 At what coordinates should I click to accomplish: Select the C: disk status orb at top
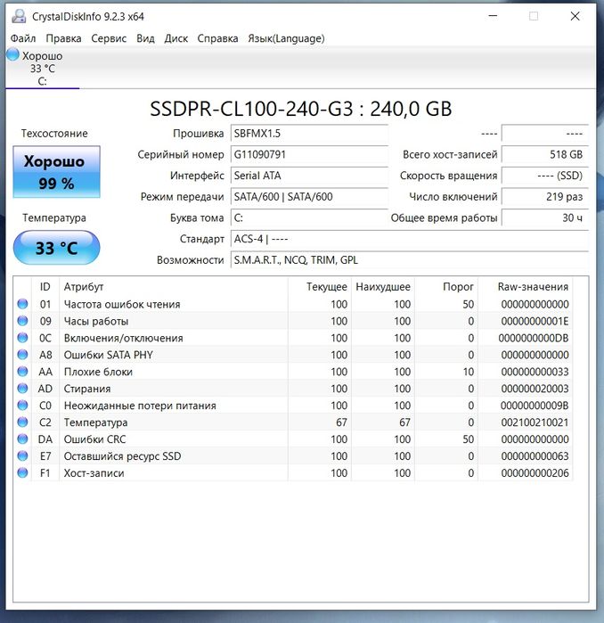click(12, 54)
